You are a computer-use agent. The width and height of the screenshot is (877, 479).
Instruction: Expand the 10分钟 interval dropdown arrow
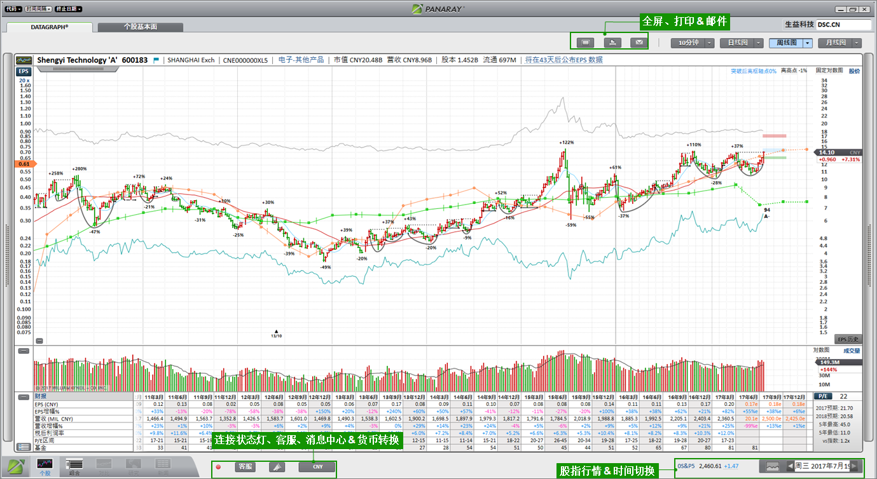[x=708, y=43]
